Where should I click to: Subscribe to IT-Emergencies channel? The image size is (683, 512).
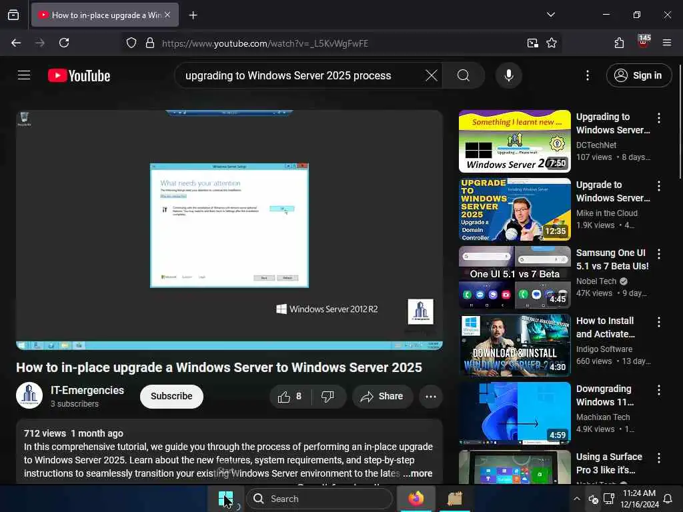click(171, 396)
